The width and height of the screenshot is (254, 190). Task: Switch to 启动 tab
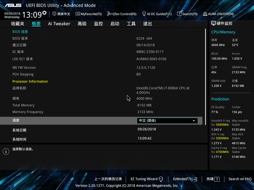115,24
